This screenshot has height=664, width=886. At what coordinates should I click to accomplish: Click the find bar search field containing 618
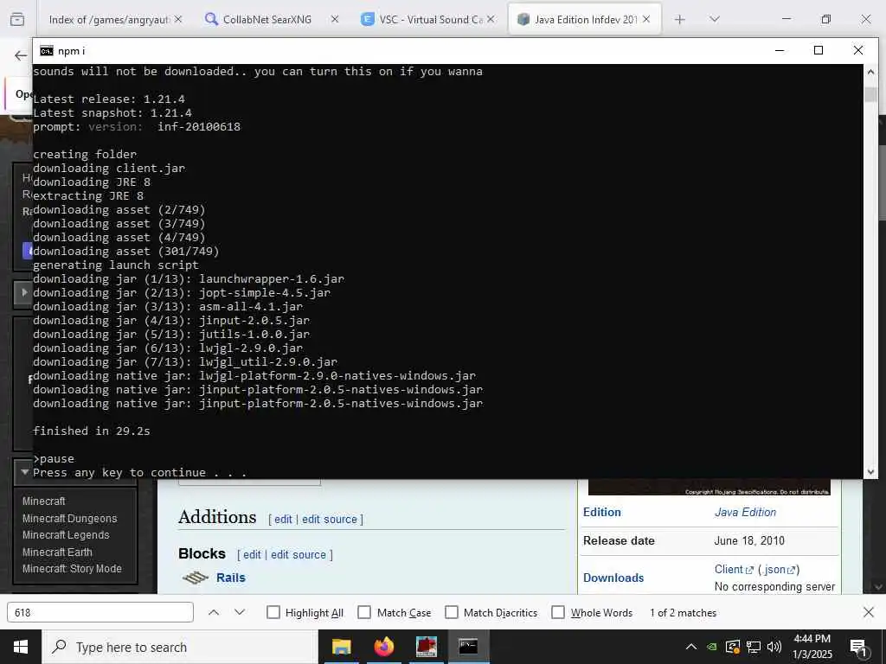100,613
